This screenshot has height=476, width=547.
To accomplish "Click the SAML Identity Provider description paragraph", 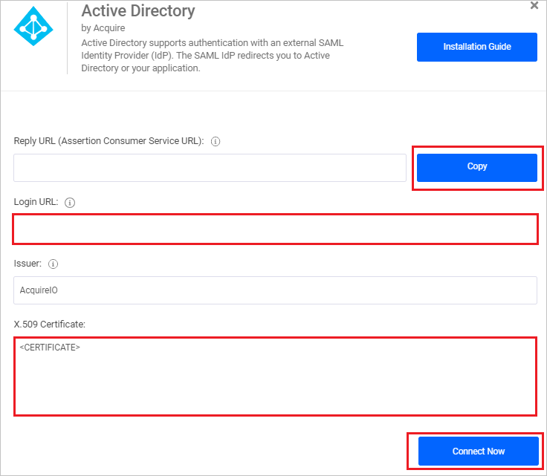I will [213, 56].
